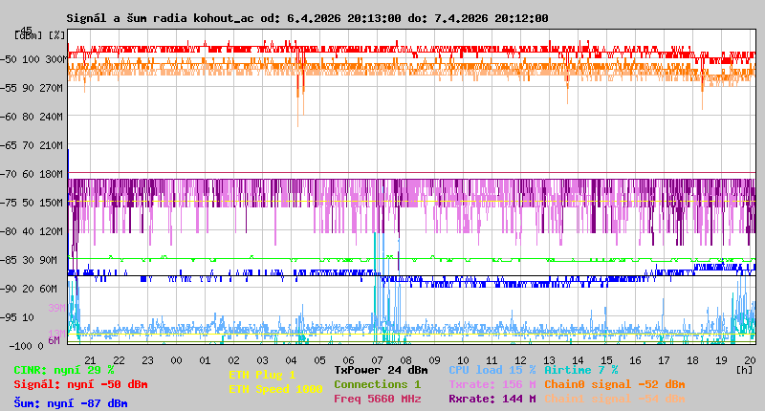Click the 'Chain1 signal -54 dBm' legend label

tap(615, 399)
